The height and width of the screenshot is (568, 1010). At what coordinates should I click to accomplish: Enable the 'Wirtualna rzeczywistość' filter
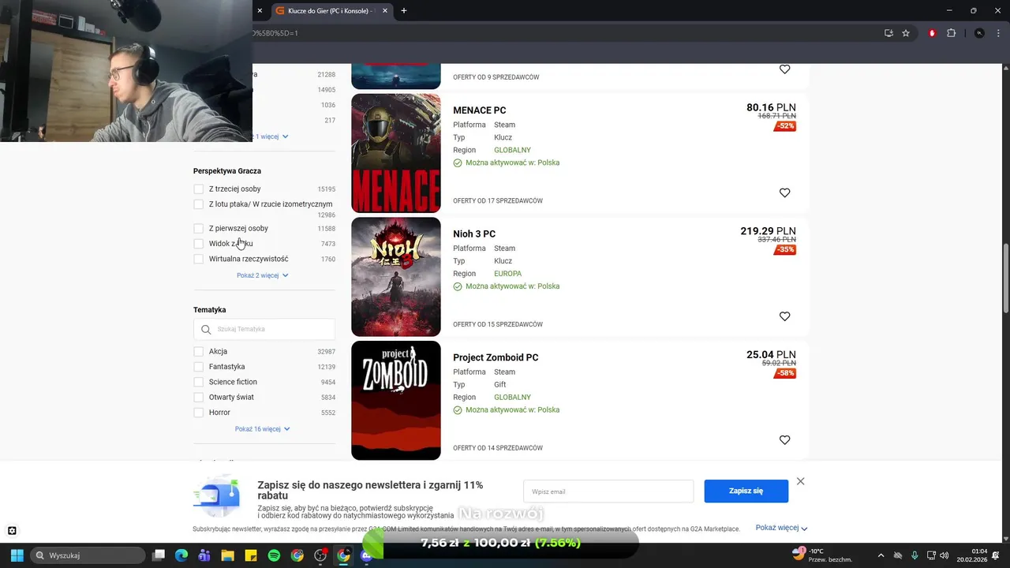point(199,259)
